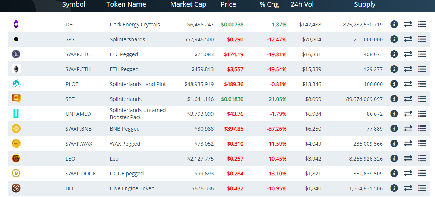Click the trade arrows for PLOT
Image resolution: width=435 pixels, height=197 pixels.
pos(408,84)
